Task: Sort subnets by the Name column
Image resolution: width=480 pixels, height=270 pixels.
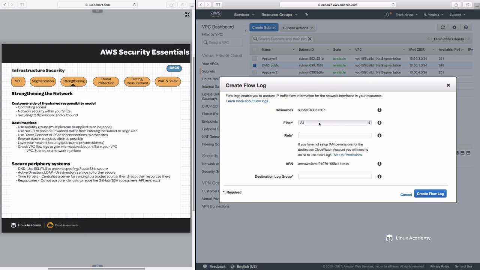Action: [278, 49]
